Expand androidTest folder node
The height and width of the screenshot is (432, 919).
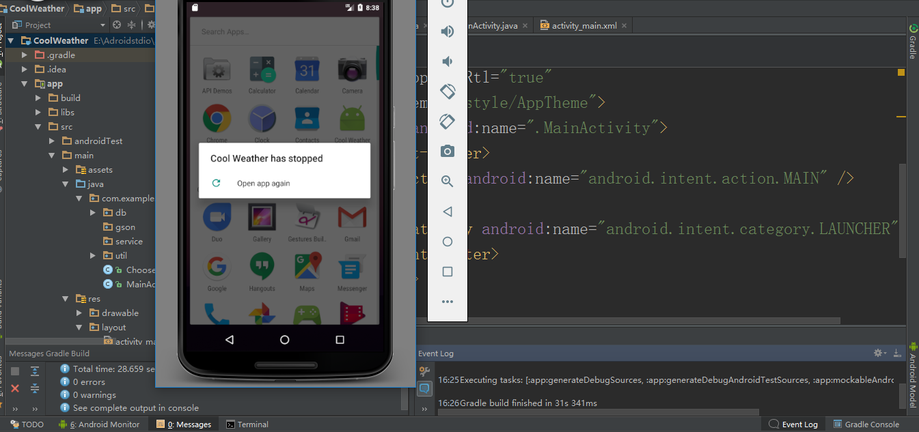tap(52, 141)
